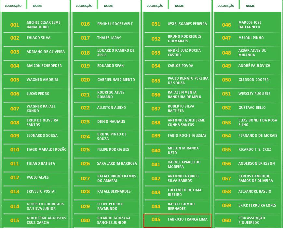283x229 pixels.
Task: Select rank number 030 for Ricardo Gonzaga
Action: [85, 221]
